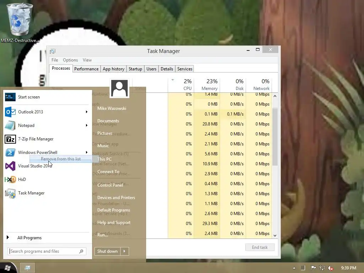Click the network tray icon
364x273 pixels.
[322, 268]
